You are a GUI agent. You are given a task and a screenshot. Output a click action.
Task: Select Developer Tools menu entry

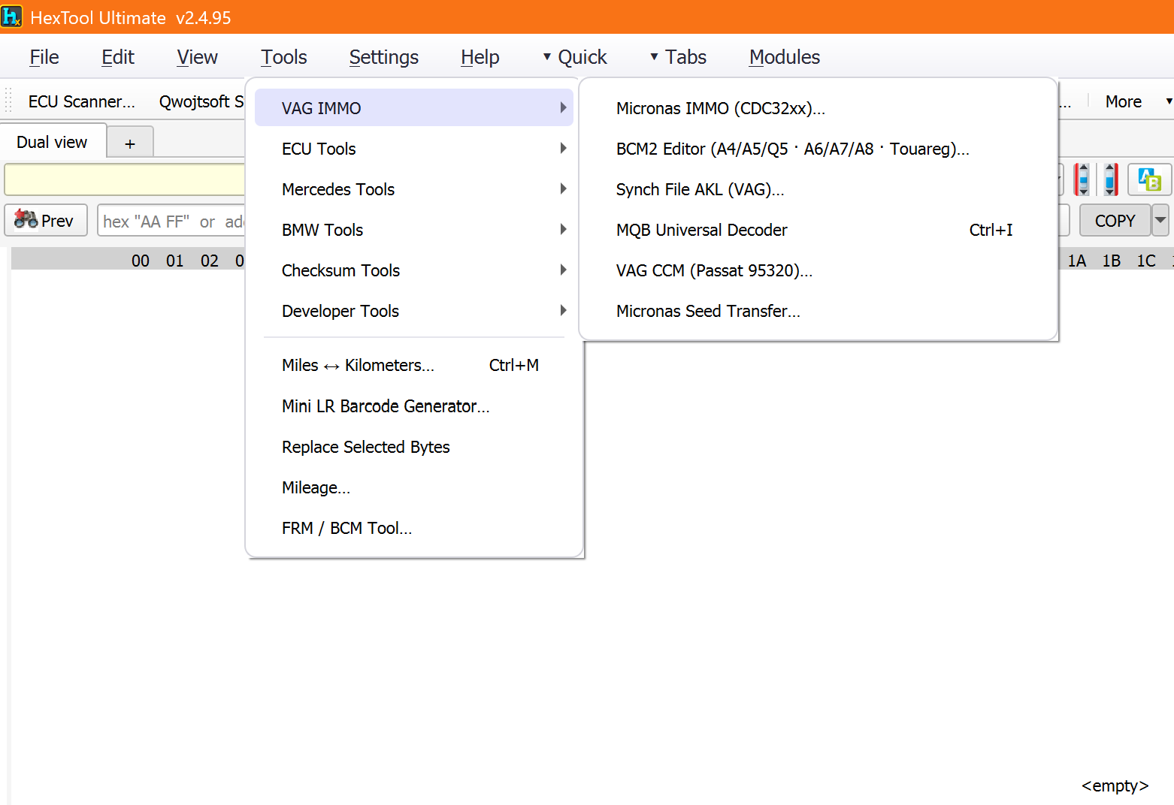click(x=414, y=310)
